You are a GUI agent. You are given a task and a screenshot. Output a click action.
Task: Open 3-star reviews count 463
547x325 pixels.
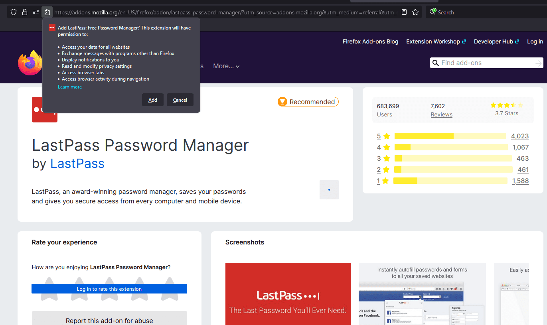(523, 159)
